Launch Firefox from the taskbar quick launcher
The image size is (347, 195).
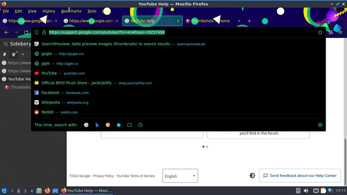47,191
